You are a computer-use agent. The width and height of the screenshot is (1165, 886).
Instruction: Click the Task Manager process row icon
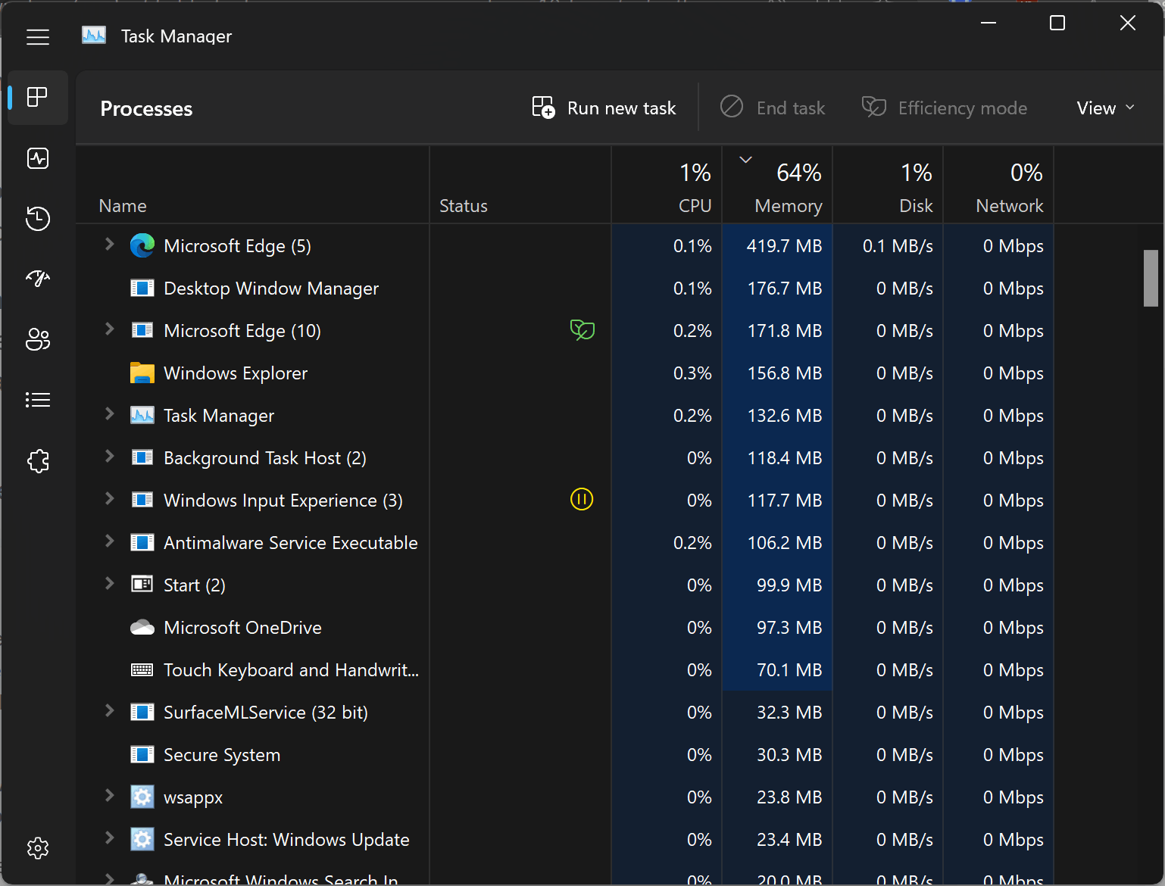[x=142, y=415]
